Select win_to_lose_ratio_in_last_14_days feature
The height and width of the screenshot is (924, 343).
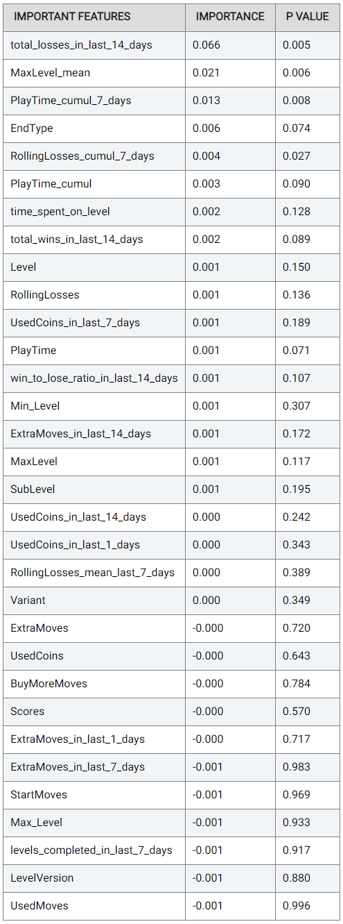94,378
